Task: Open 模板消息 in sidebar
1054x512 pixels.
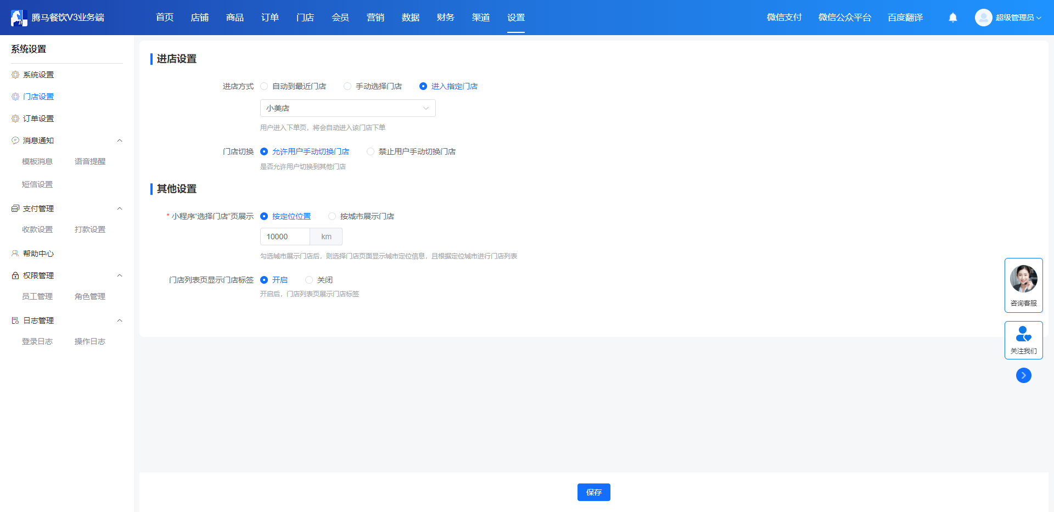Action: pos(37,161)
